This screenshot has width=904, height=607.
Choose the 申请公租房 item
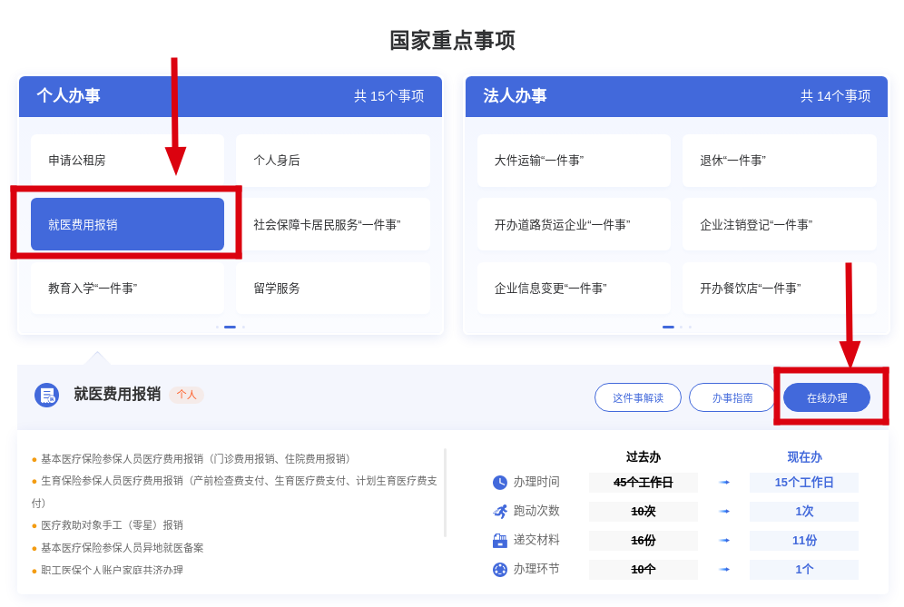pos(127,161)
